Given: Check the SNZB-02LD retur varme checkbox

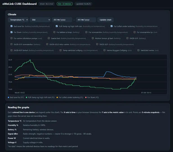Looking at the screenshot, I should [47, 44].
